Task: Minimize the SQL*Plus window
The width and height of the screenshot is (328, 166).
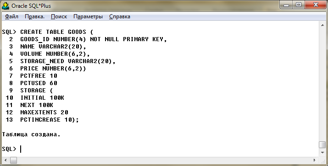Action: (x=286, y=5)
